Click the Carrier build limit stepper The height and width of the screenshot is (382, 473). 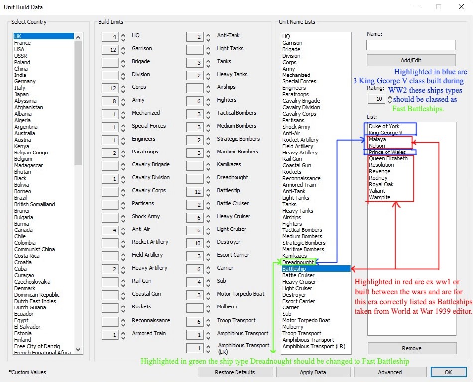[208, 269]
